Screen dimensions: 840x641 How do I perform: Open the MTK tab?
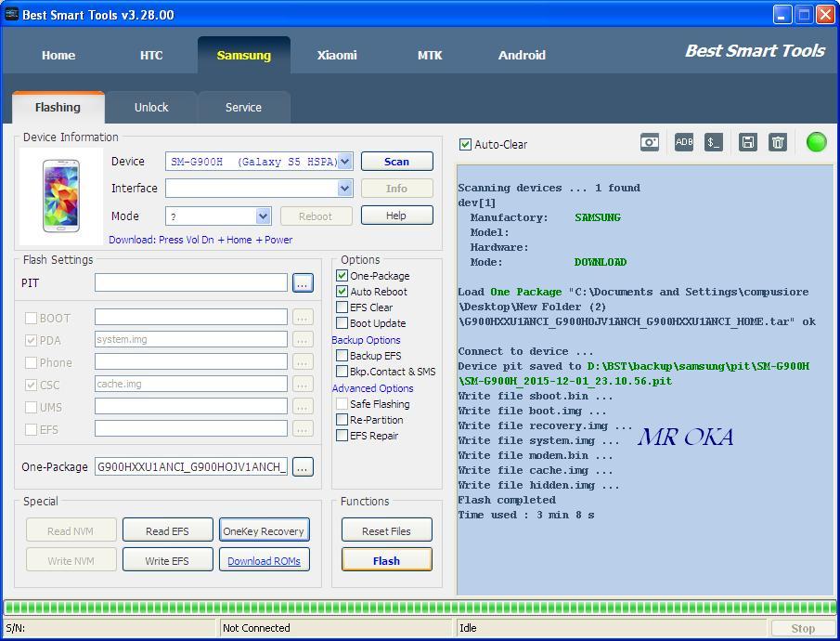[x=430, y=55]
